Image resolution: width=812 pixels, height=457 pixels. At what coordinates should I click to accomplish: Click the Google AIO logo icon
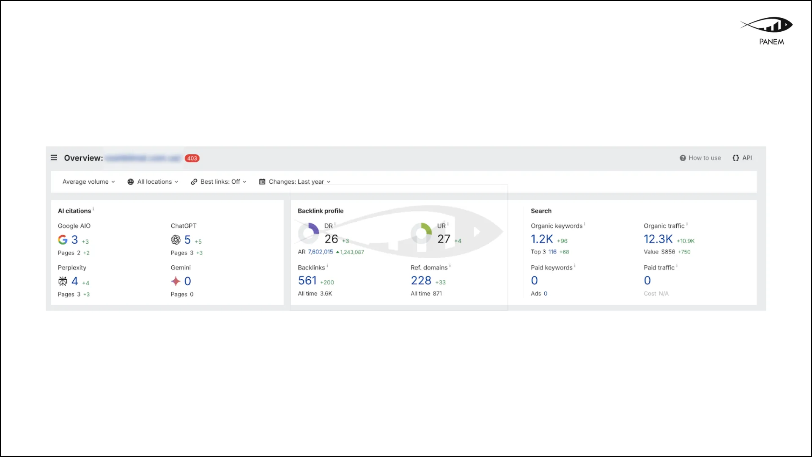pyautogui.click(x=63, y=240)
